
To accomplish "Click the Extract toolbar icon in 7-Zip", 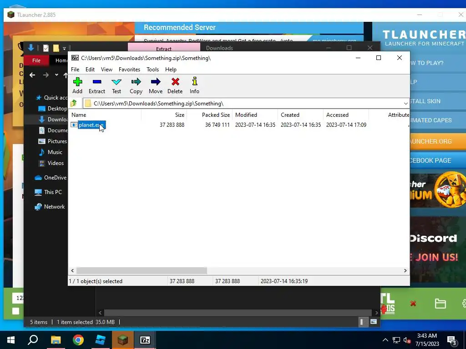I will [x=97, y=85].
